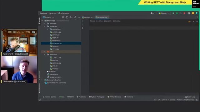Jump to next highlighted problem arrow
Image resolution: width=200 pixels, height=112 pixels.
click(x=197, y=21)
